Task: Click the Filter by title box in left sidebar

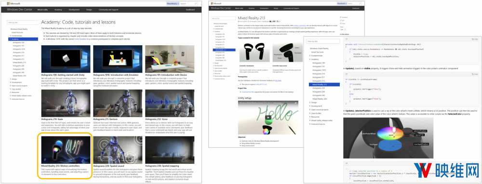Action: (x=23, y=23)
